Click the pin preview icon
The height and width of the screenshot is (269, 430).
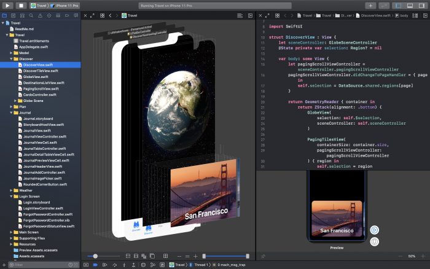[263, 255]
